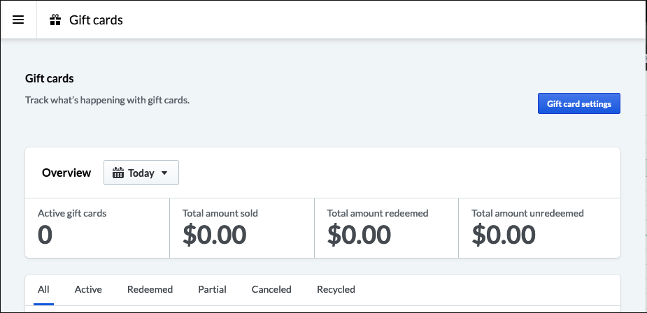Screen dimensions: 647x313
Task: Open Gift card settings
Action: point(579,103)
